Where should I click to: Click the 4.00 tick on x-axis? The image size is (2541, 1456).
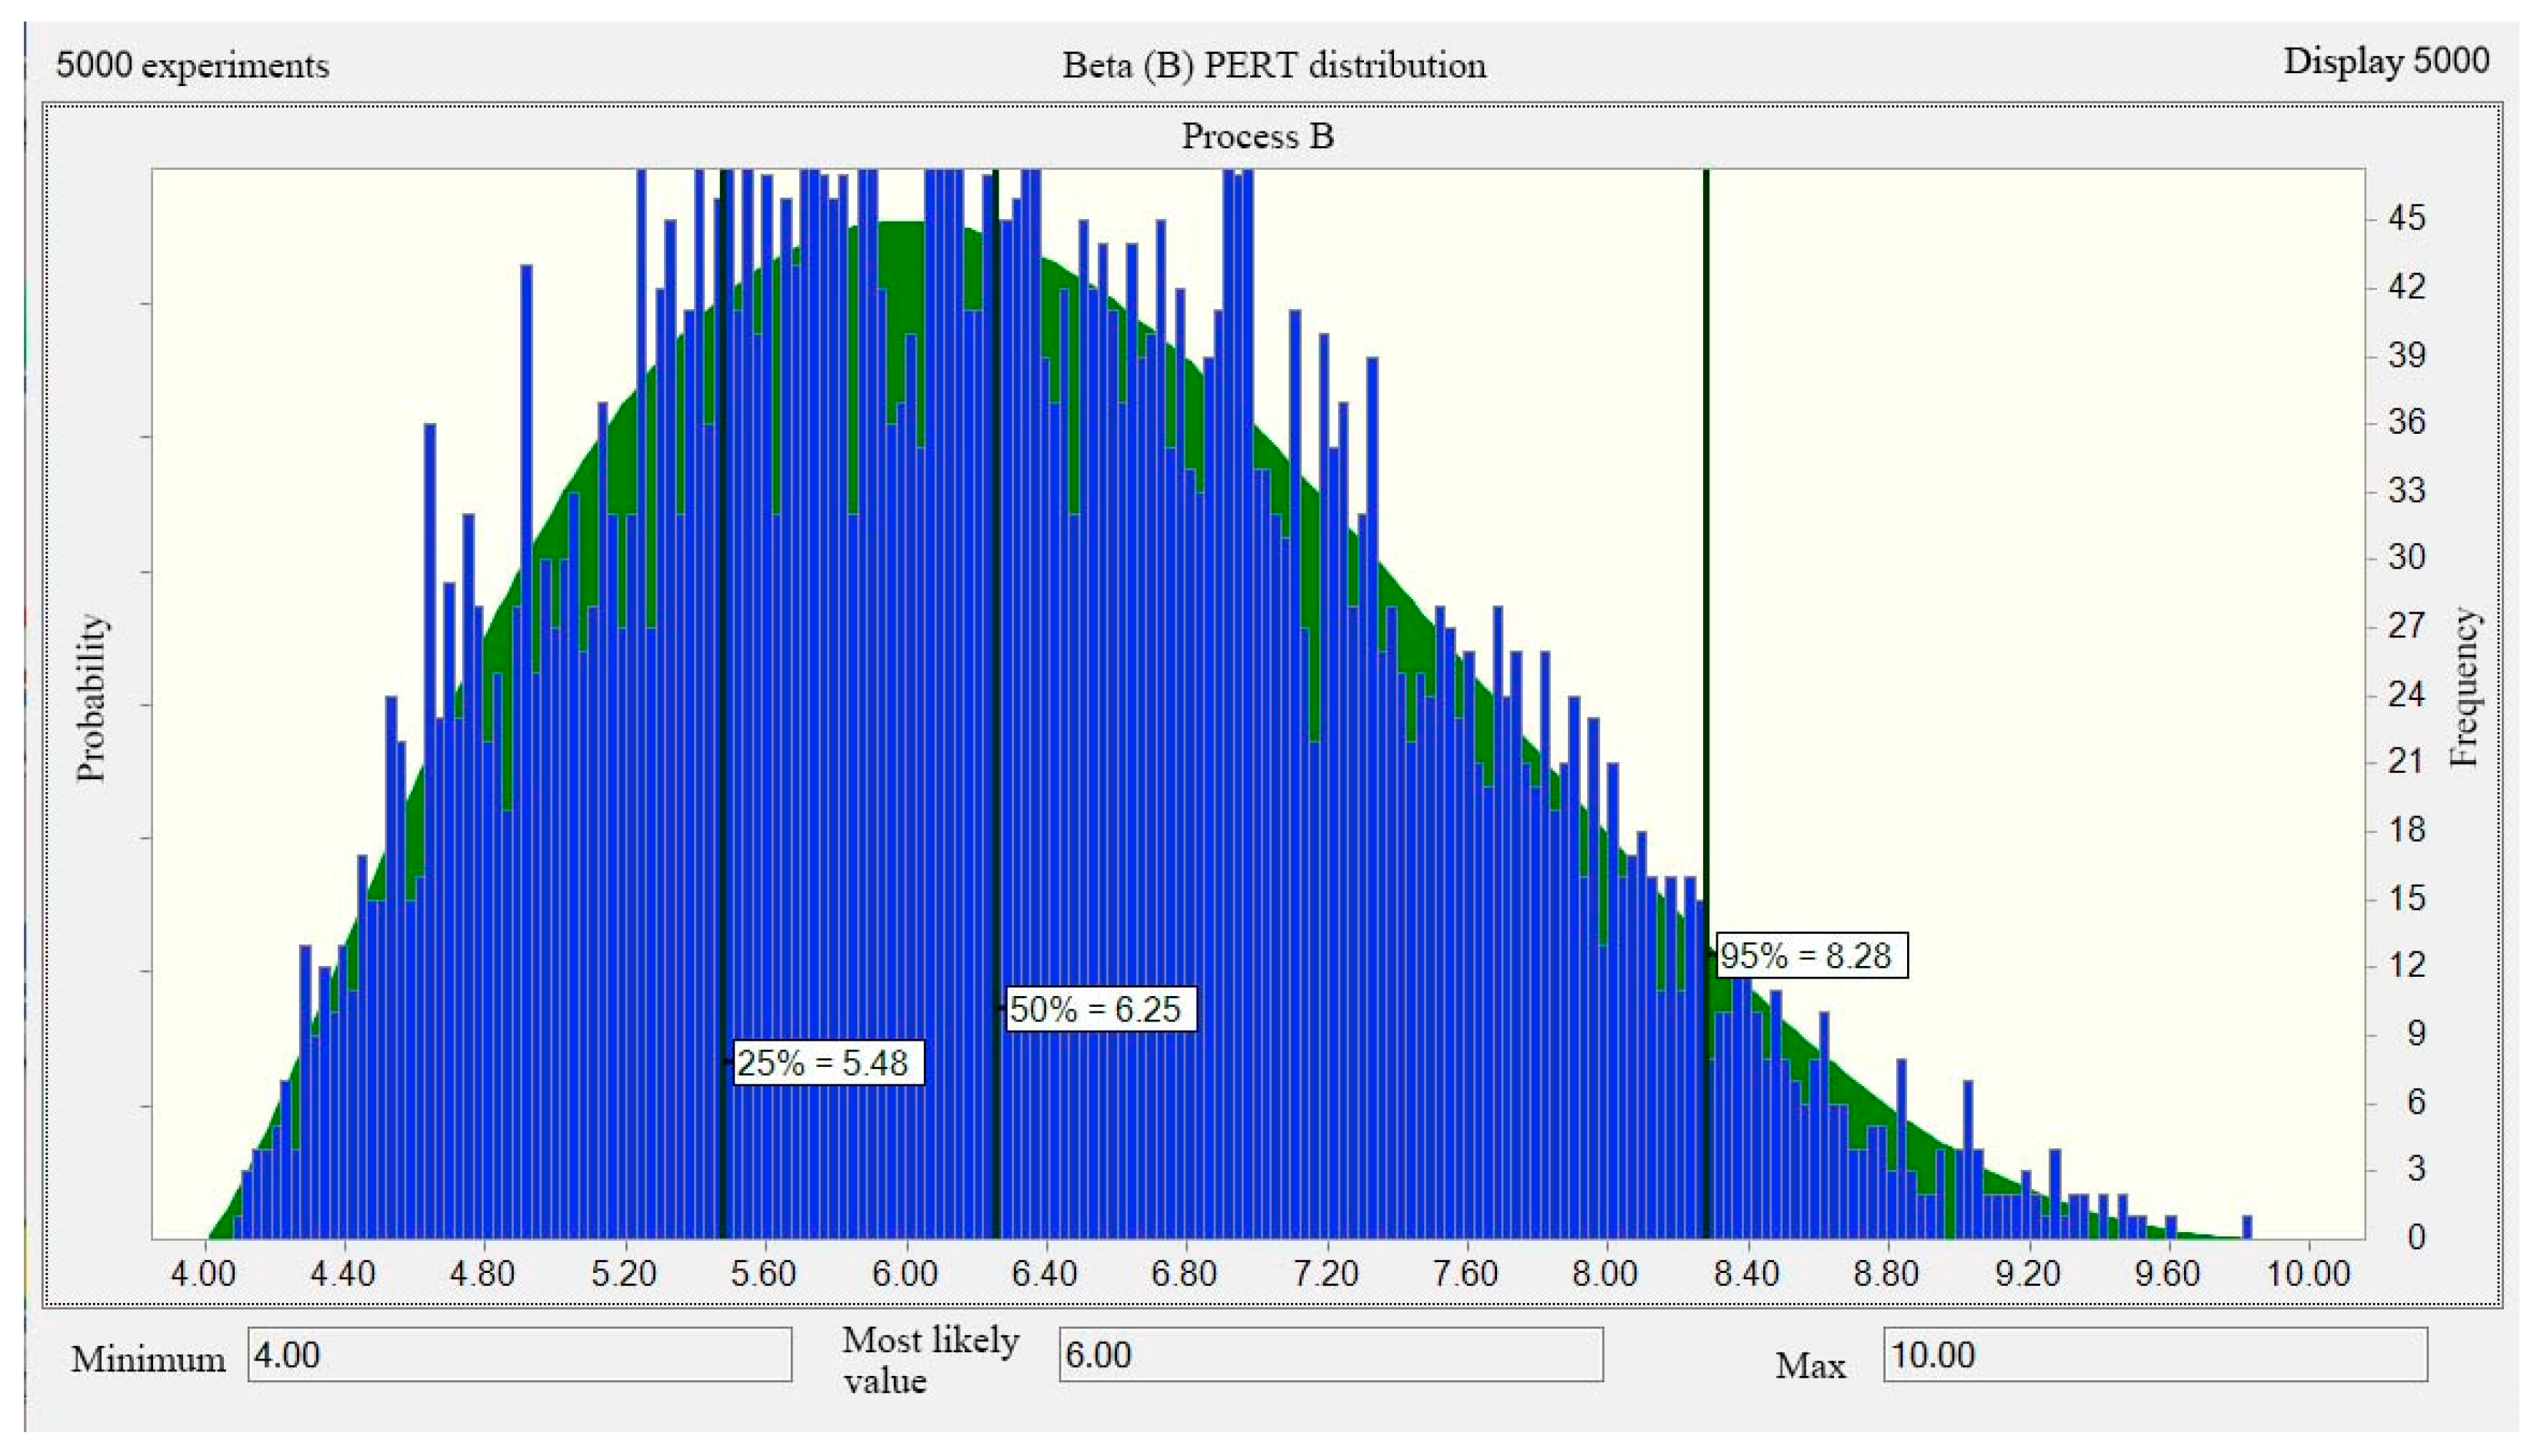pyautogui.click(x=205, y=1274)
